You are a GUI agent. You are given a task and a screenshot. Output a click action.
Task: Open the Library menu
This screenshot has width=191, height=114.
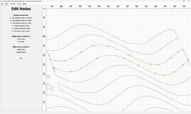pyautogui.click(x=13, y=4)
